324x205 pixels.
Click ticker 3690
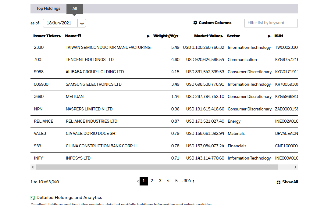click(x=39, y=97)
